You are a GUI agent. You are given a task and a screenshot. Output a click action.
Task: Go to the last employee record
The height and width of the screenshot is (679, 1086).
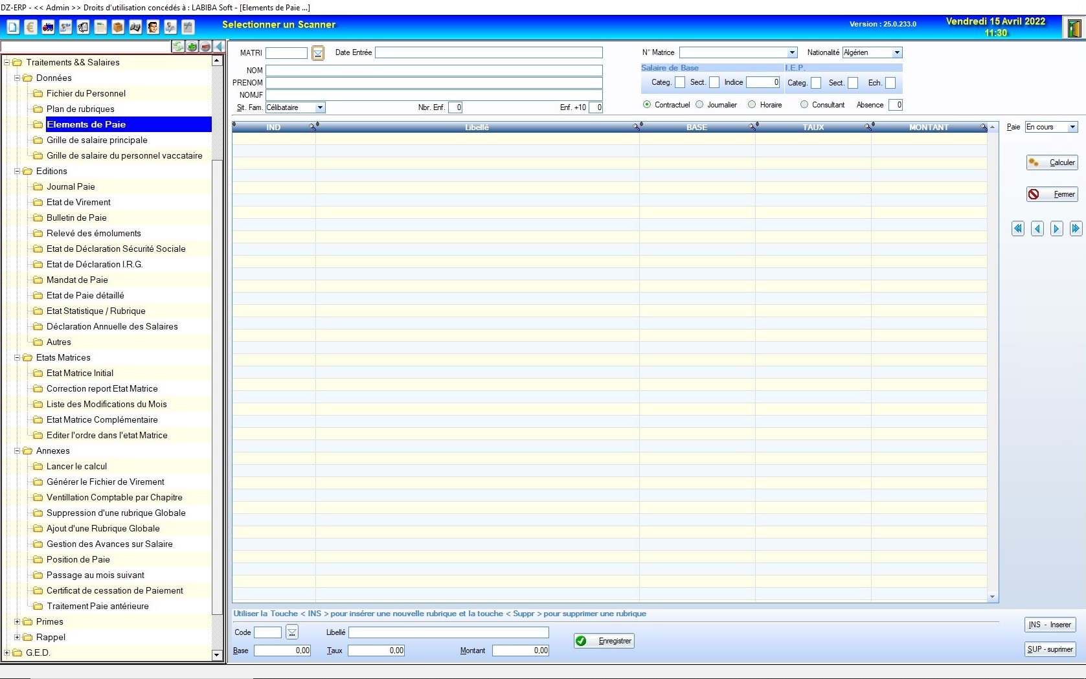(x=1076, y=228)
